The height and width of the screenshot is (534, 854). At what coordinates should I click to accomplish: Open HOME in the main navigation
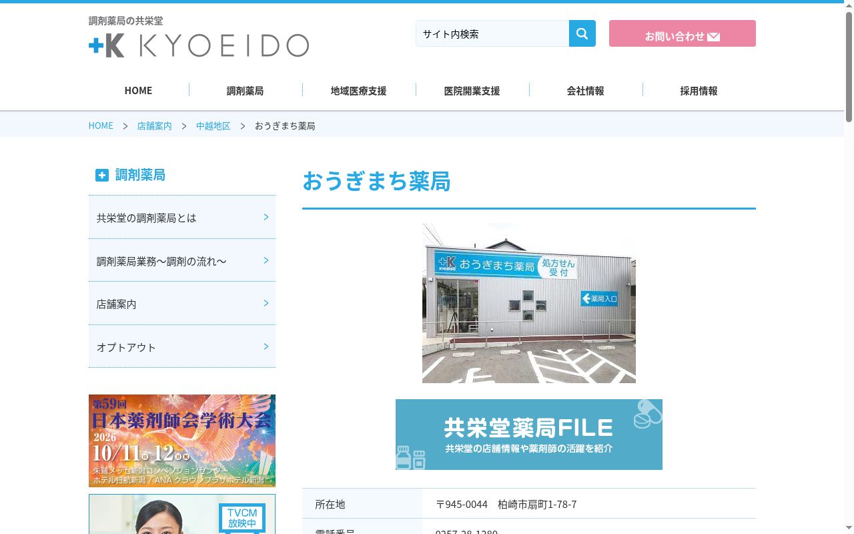138,90
